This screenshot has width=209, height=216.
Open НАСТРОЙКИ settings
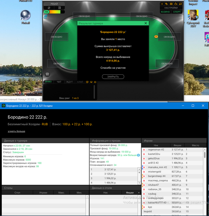click(171, 8)
